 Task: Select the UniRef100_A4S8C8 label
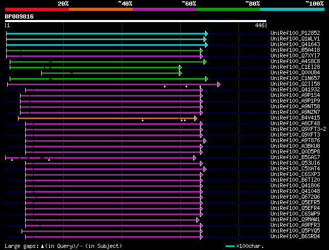click(x=295, y=62)
